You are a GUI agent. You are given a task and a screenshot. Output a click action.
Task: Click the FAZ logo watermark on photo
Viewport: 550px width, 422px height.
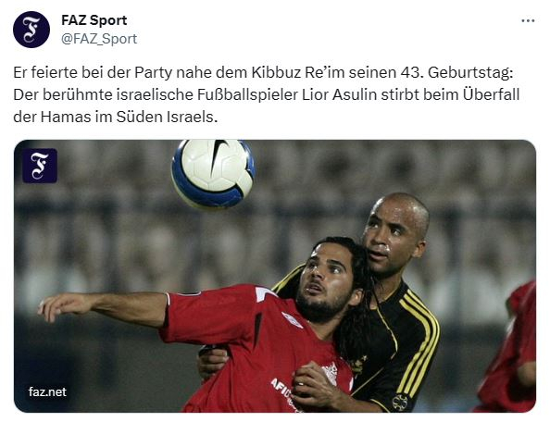pyautogui.click(x=40, y=166)
